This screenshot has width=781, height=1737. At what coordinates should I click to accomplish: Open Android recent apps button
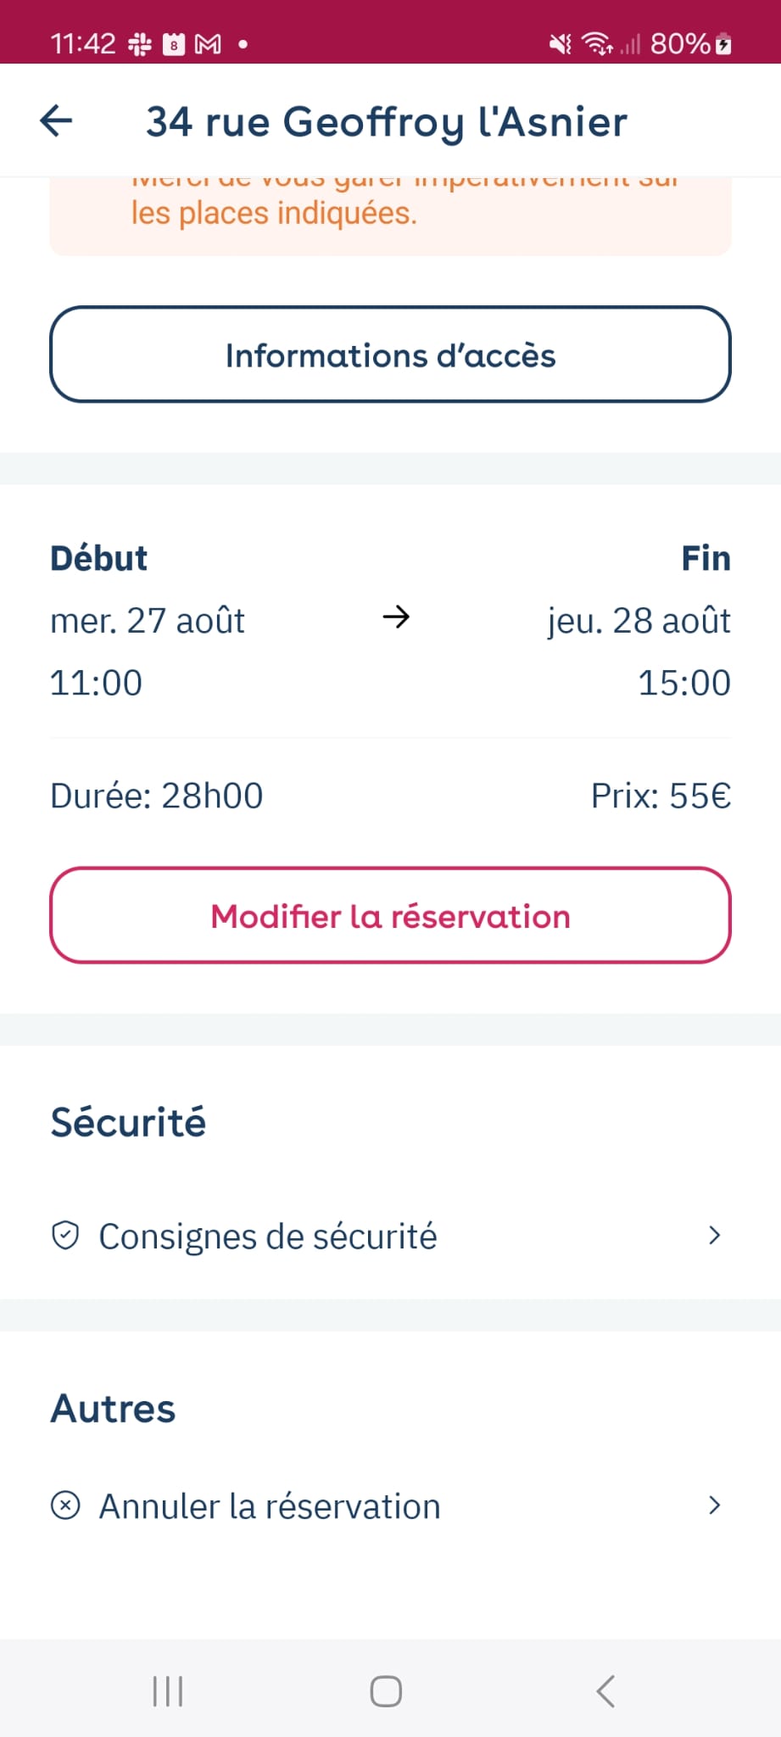click(x=168, y=1690)
